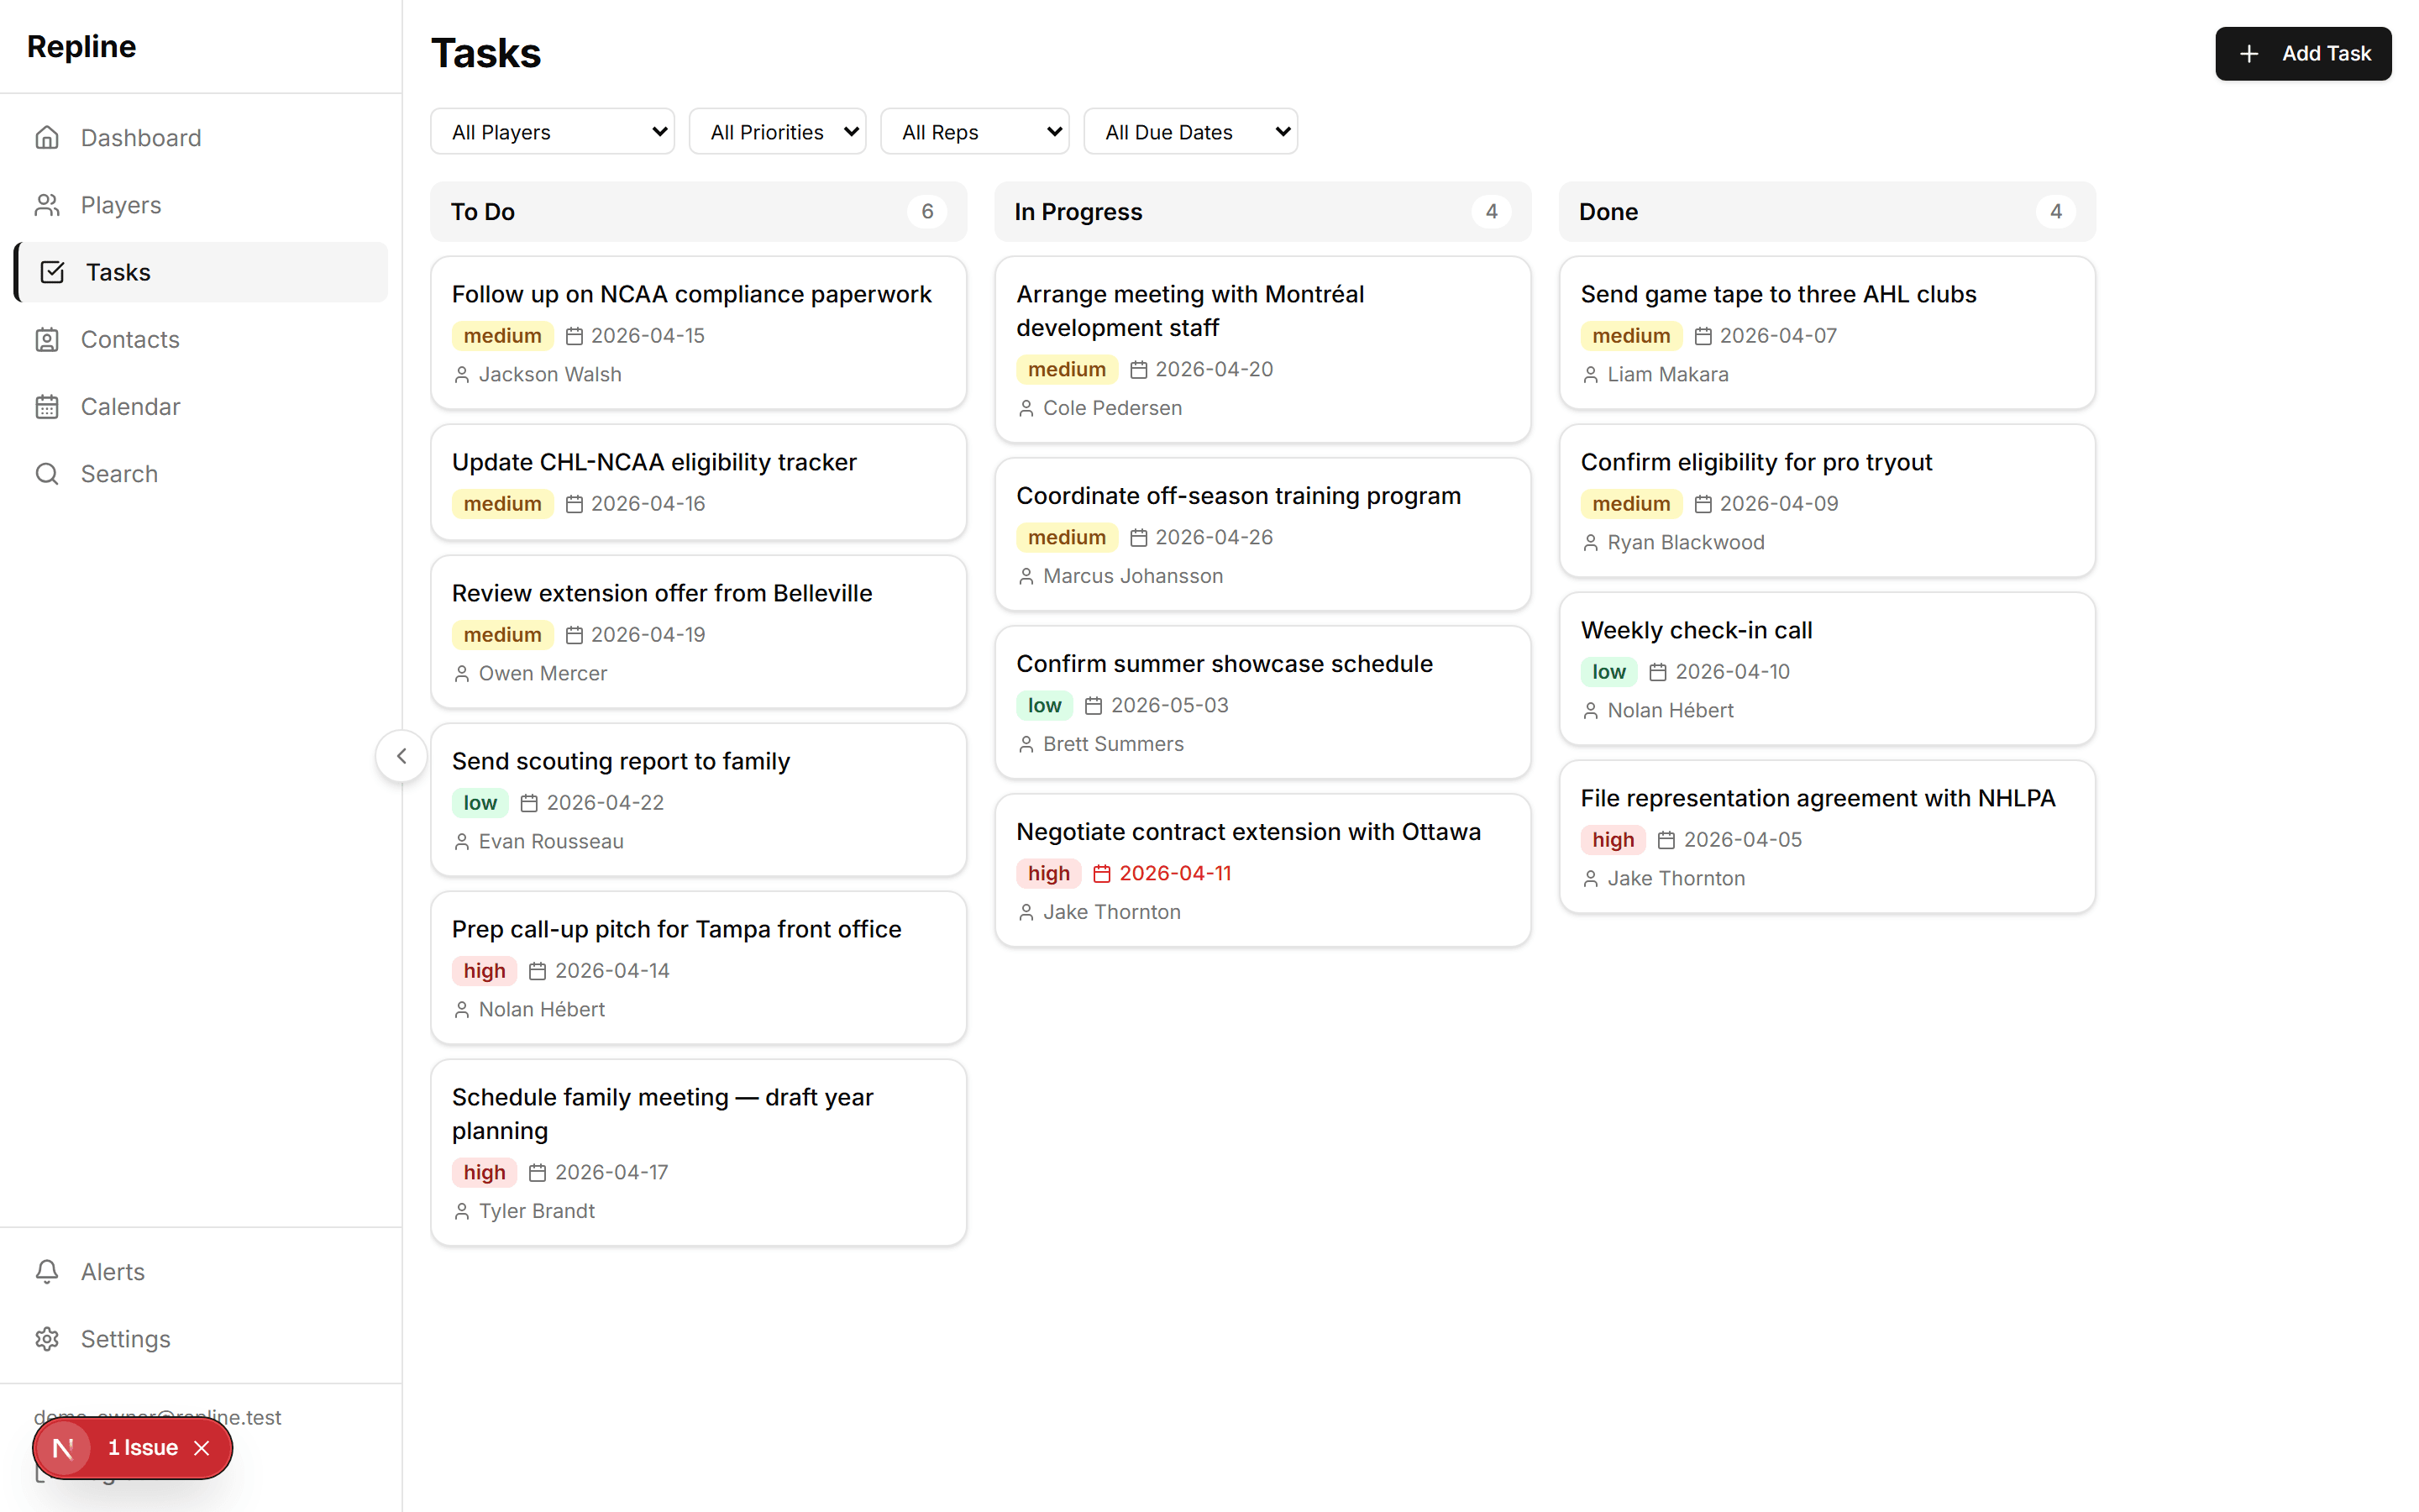The height and width of the screenshot is (1512, 2419).
Task: Click the Tasks checkmark icon in sidebar
Action: coord(48,271)
